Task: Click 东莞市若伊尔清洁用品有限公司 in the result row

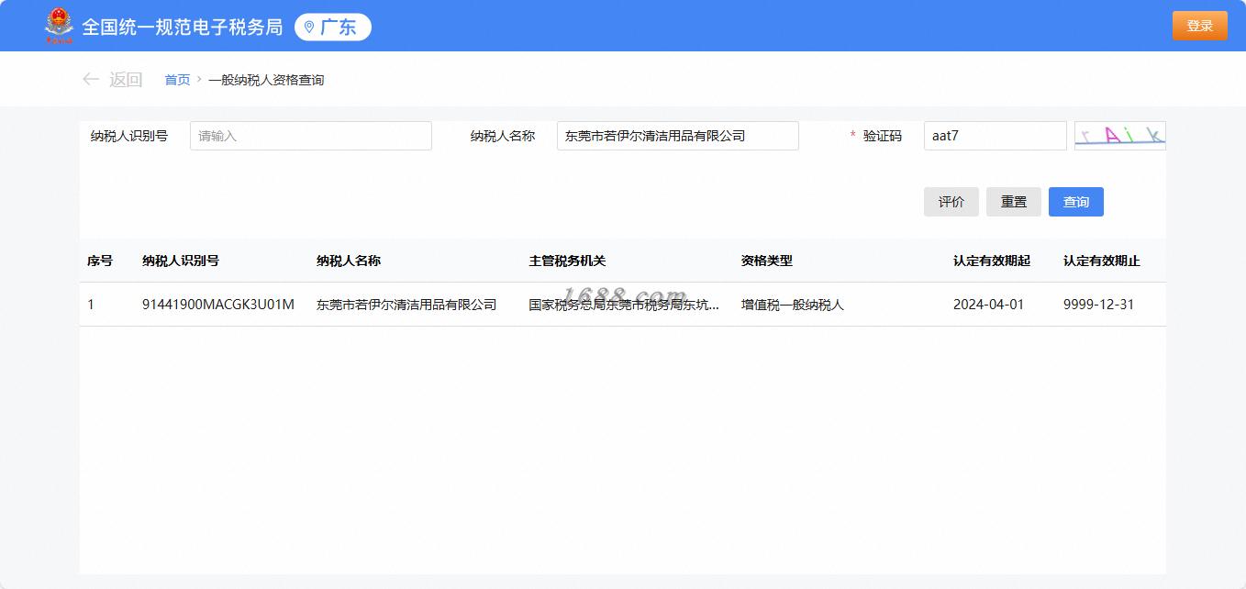Action: (406, 305)
